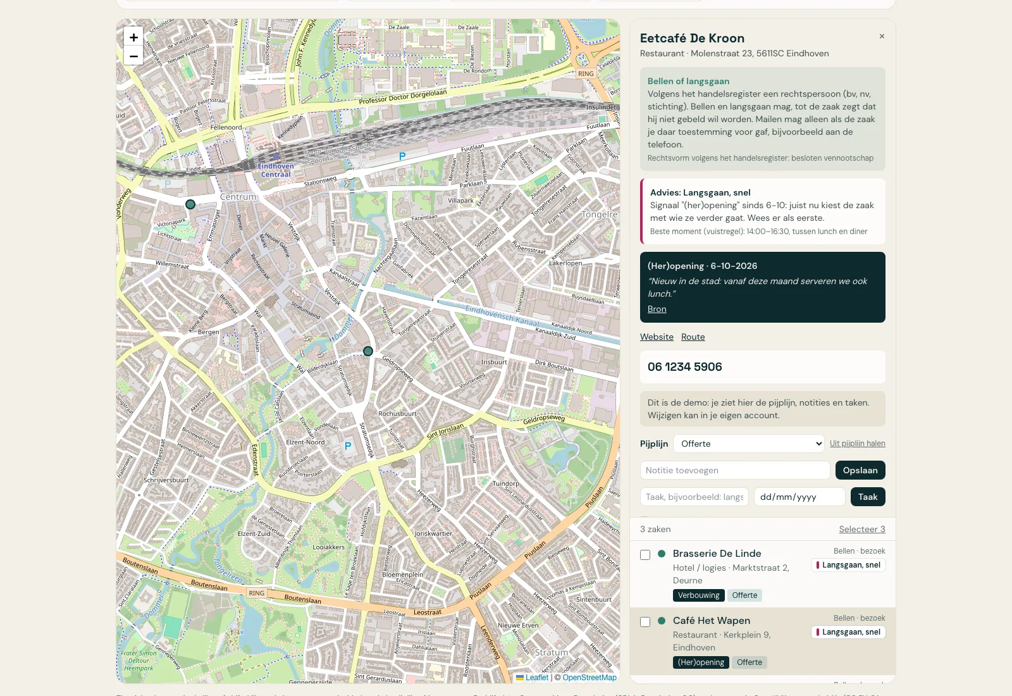Focus the Notitie toevoegen field
The width and height of the screenshot is (1012, 696).
point(735,470)
